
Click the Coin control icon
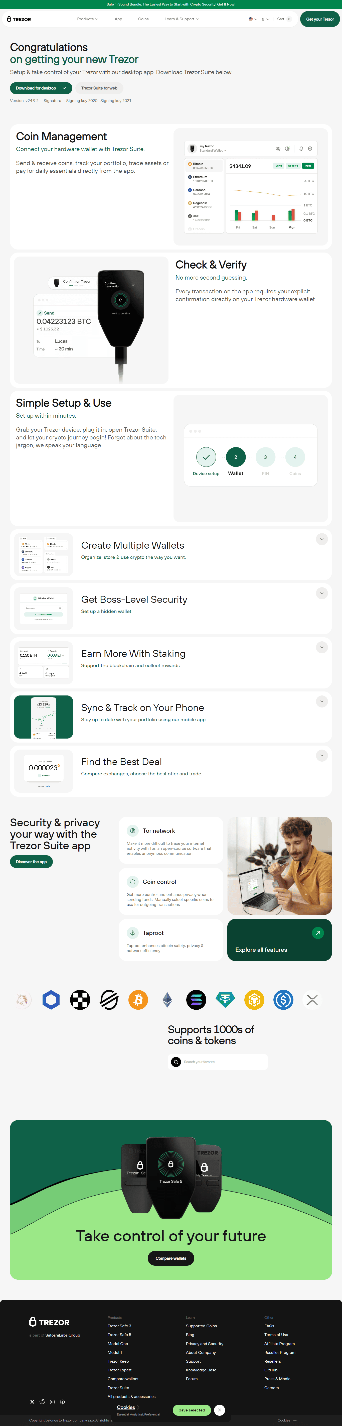[x=132, y=882]
